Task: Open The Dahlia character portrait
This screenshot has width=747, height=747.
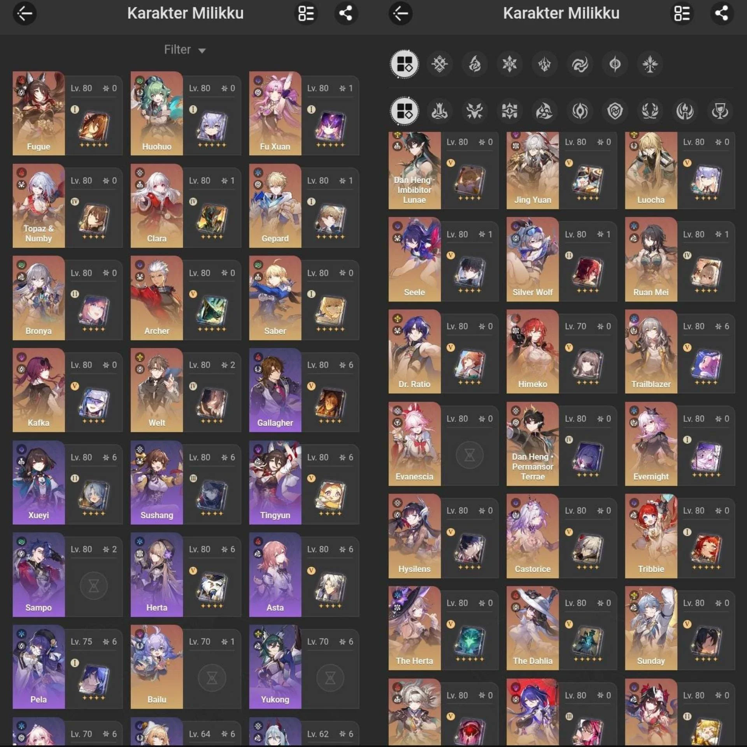Action: coord(533,628)
